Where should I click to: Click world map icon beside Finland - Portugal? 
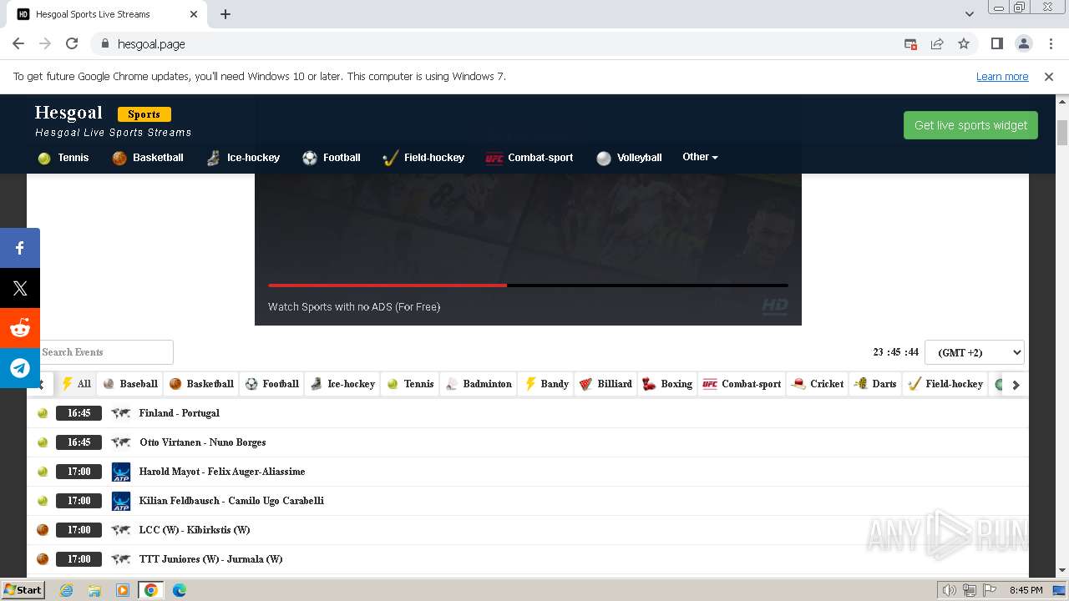click(121, 413)
